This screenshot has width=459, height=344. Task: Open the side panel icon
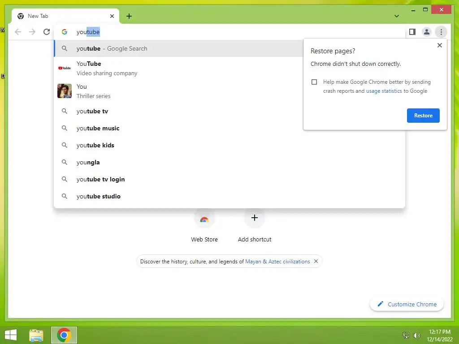click(412, 32)
